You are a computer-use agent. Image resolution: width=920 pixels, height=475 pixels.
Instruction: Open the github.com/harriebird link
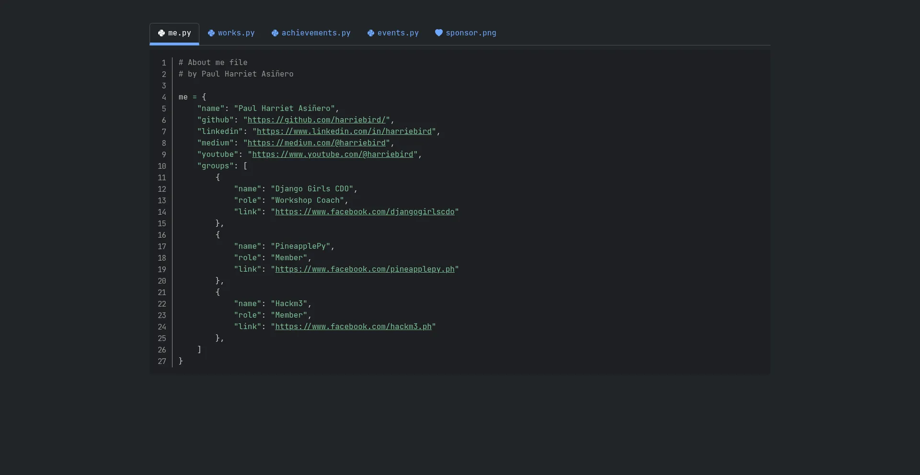point(317,120)
